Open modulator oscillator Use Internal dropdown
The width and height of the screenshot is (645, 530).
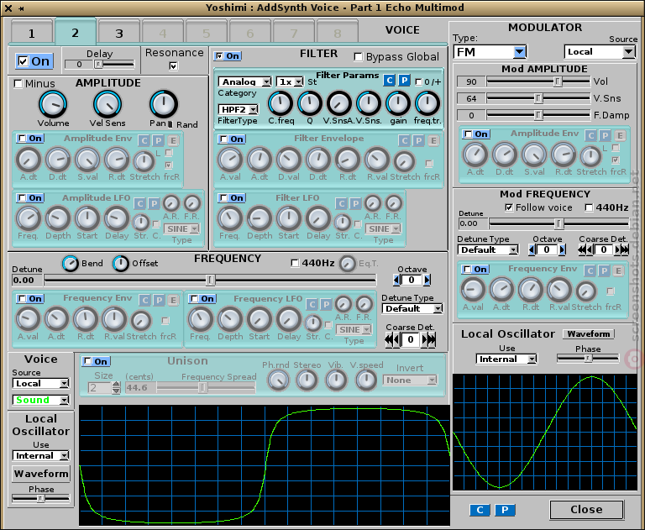pyautogui.click(x=506, y=359)
